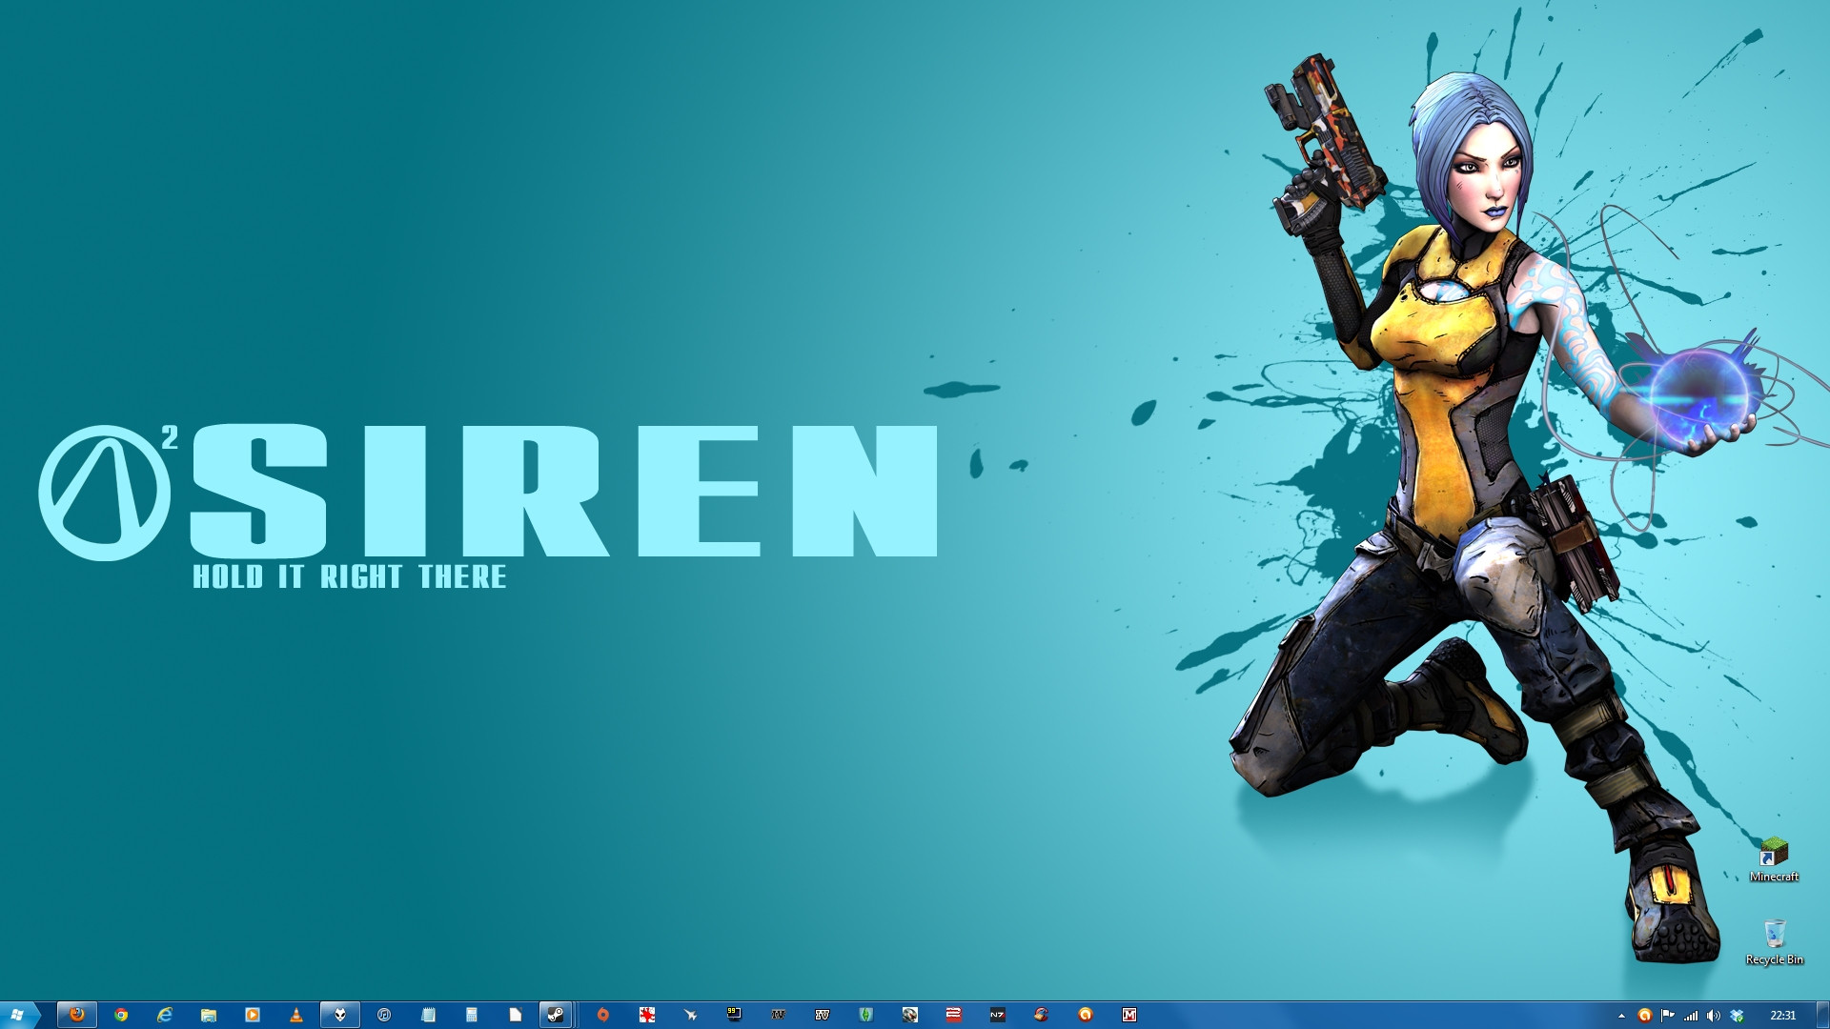Open Notepad icon in taskbar
Viewport: 1830px width, 1029px height.
(x=428, y=1015)
